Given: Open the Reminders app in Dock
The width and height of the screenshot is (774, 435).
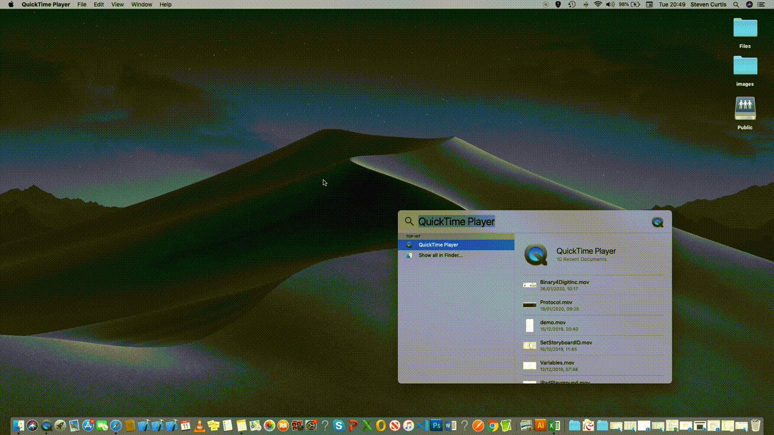Looking at the screenshot, I should click(227, 425).
